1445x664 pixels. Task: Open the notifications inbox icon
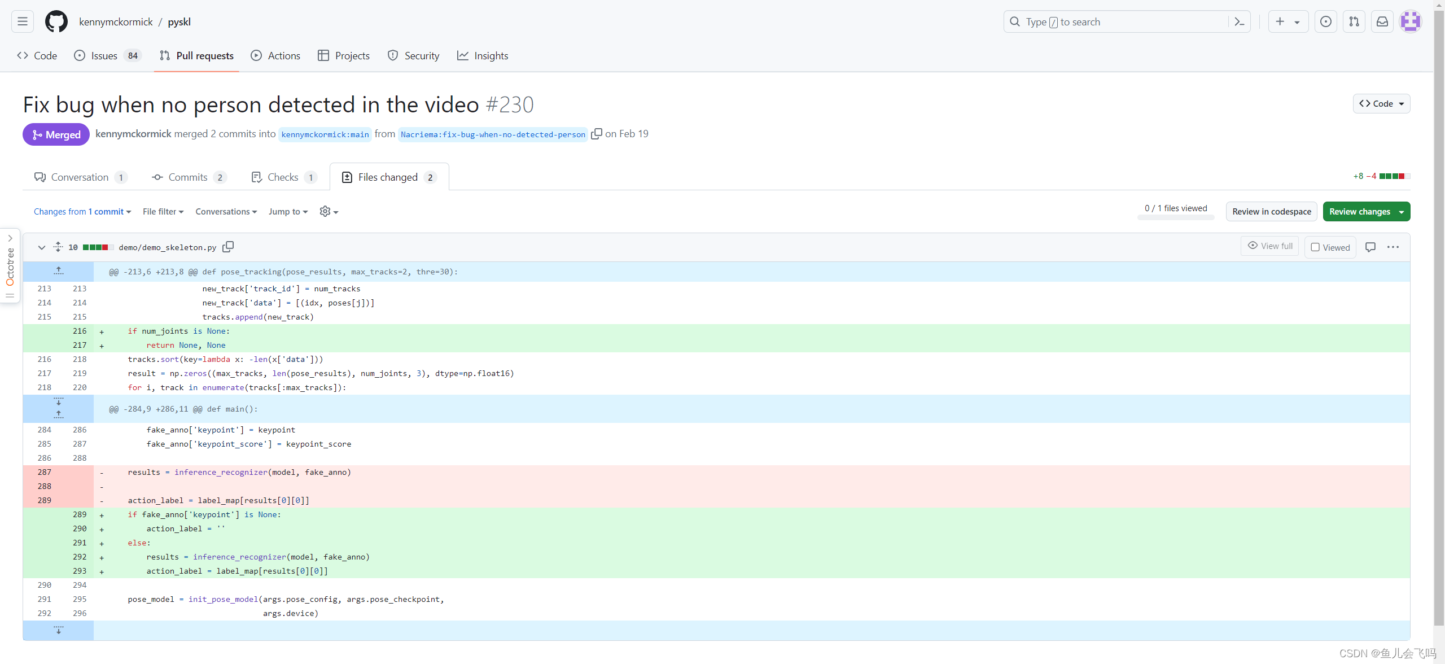point(1382,22)
